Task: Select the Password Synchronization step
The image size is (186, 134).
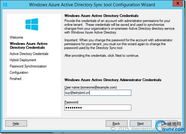Action: point(28,66)
